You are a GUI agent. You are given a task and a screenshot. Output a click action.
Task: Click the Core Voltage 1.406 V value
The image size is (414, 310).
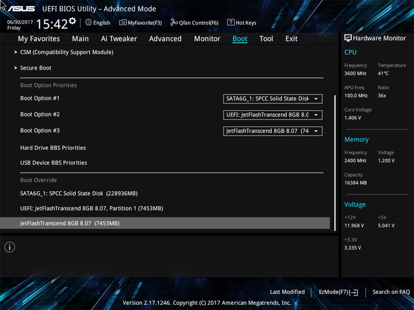pyautogui.click(x=352, y=118)
